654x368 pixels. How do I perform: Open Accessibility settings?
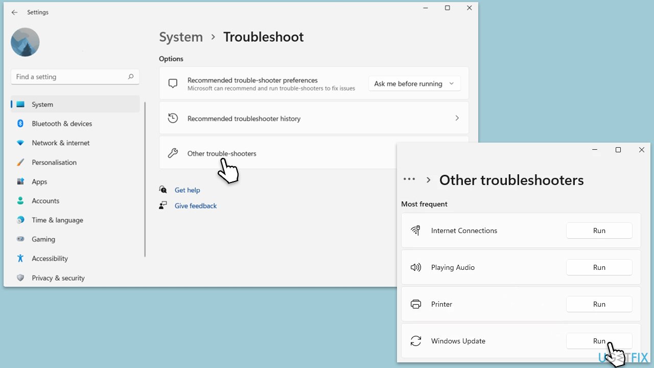click(75, 259)
